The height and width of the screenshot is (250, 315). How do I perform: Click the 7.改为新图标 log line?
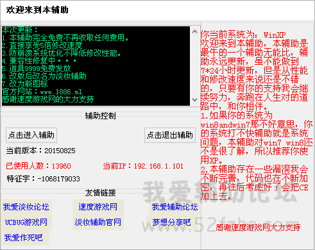(x=25, y=84)
